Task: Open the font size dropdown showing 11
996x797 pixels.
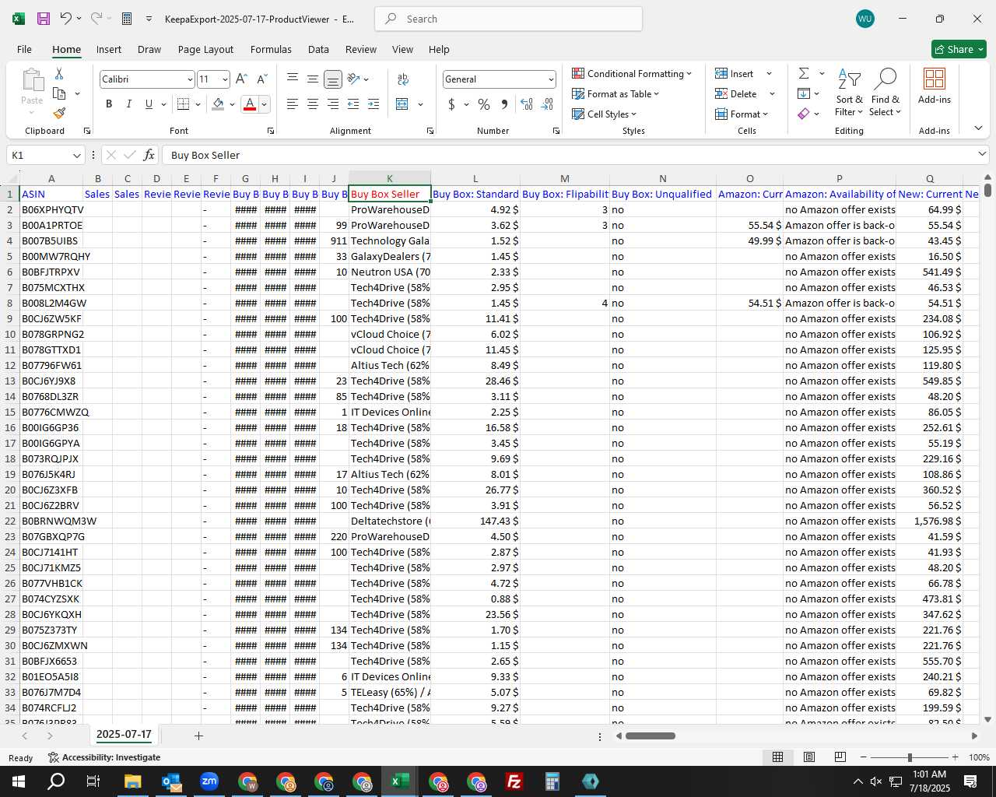Action: pos(226,79)
